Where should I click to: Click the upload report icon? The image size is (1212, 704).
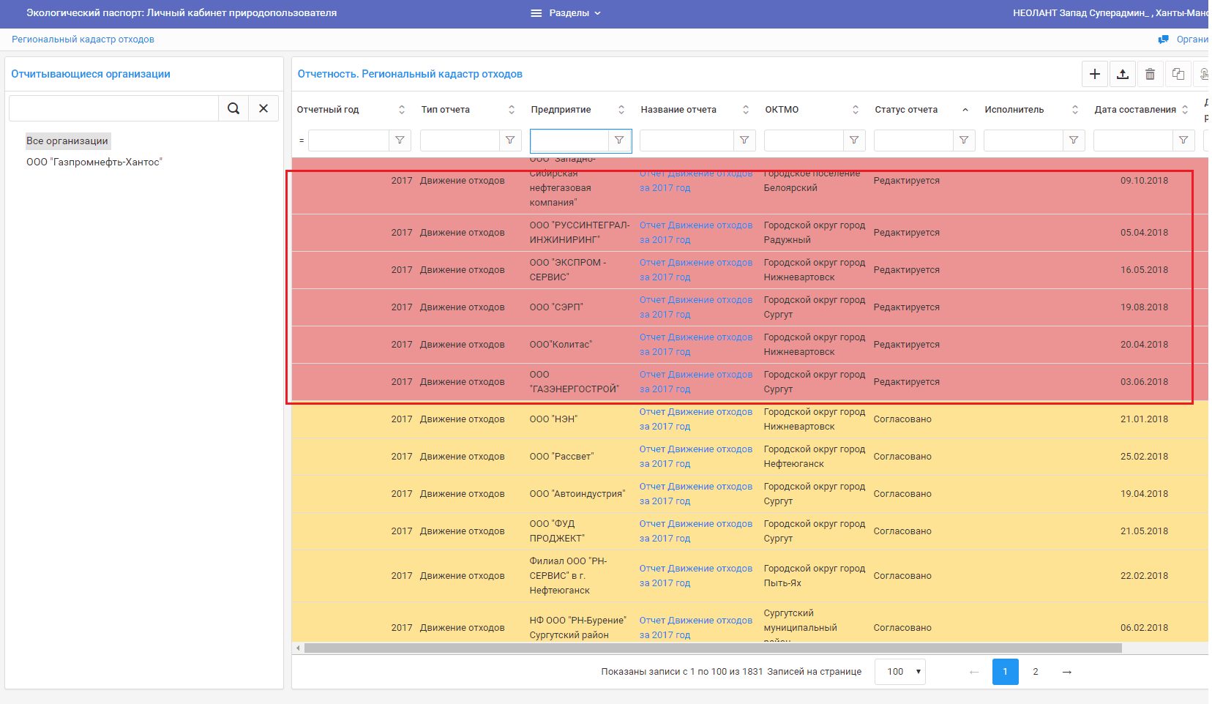[x=1122, y=74]
